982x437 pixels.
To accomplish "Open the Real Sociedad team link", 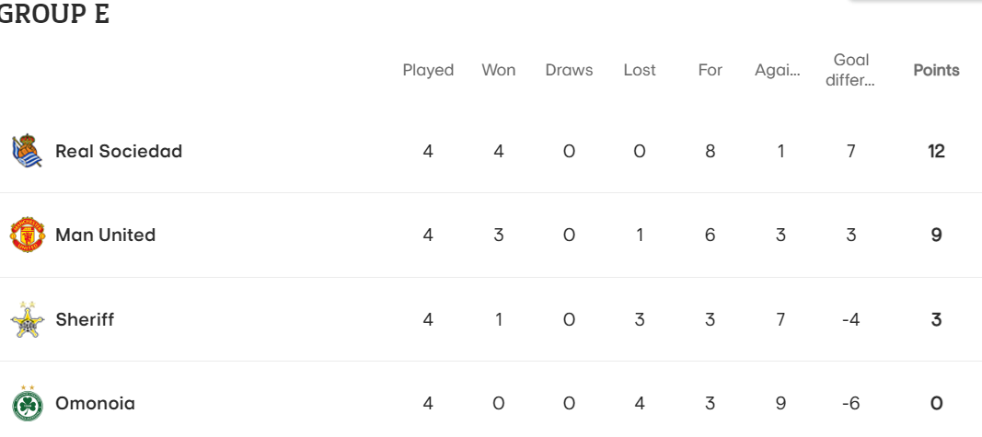I will click(x=119, y=151).
